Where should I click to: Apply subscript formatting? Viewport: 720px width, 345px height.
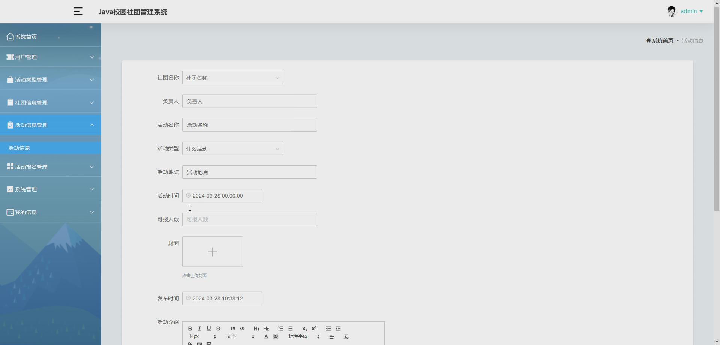click(304, 328)
